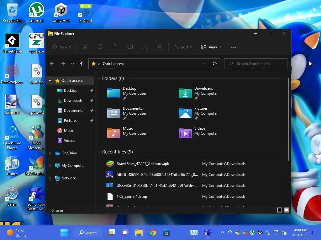The height and width of the screenshot is (240, 321).
Task: Expand the OneDrive tree node
Action: [x=50, y=153]
